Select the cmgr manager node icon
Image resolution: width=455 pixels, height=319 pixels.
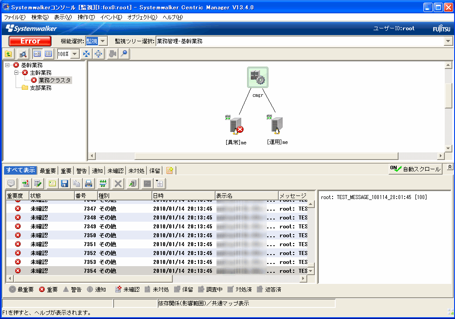coord(258,77)
